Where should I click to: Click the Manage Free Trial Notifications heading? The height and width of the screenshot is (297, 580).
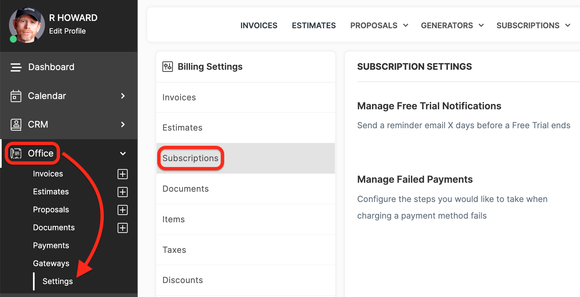click(429, 106)
